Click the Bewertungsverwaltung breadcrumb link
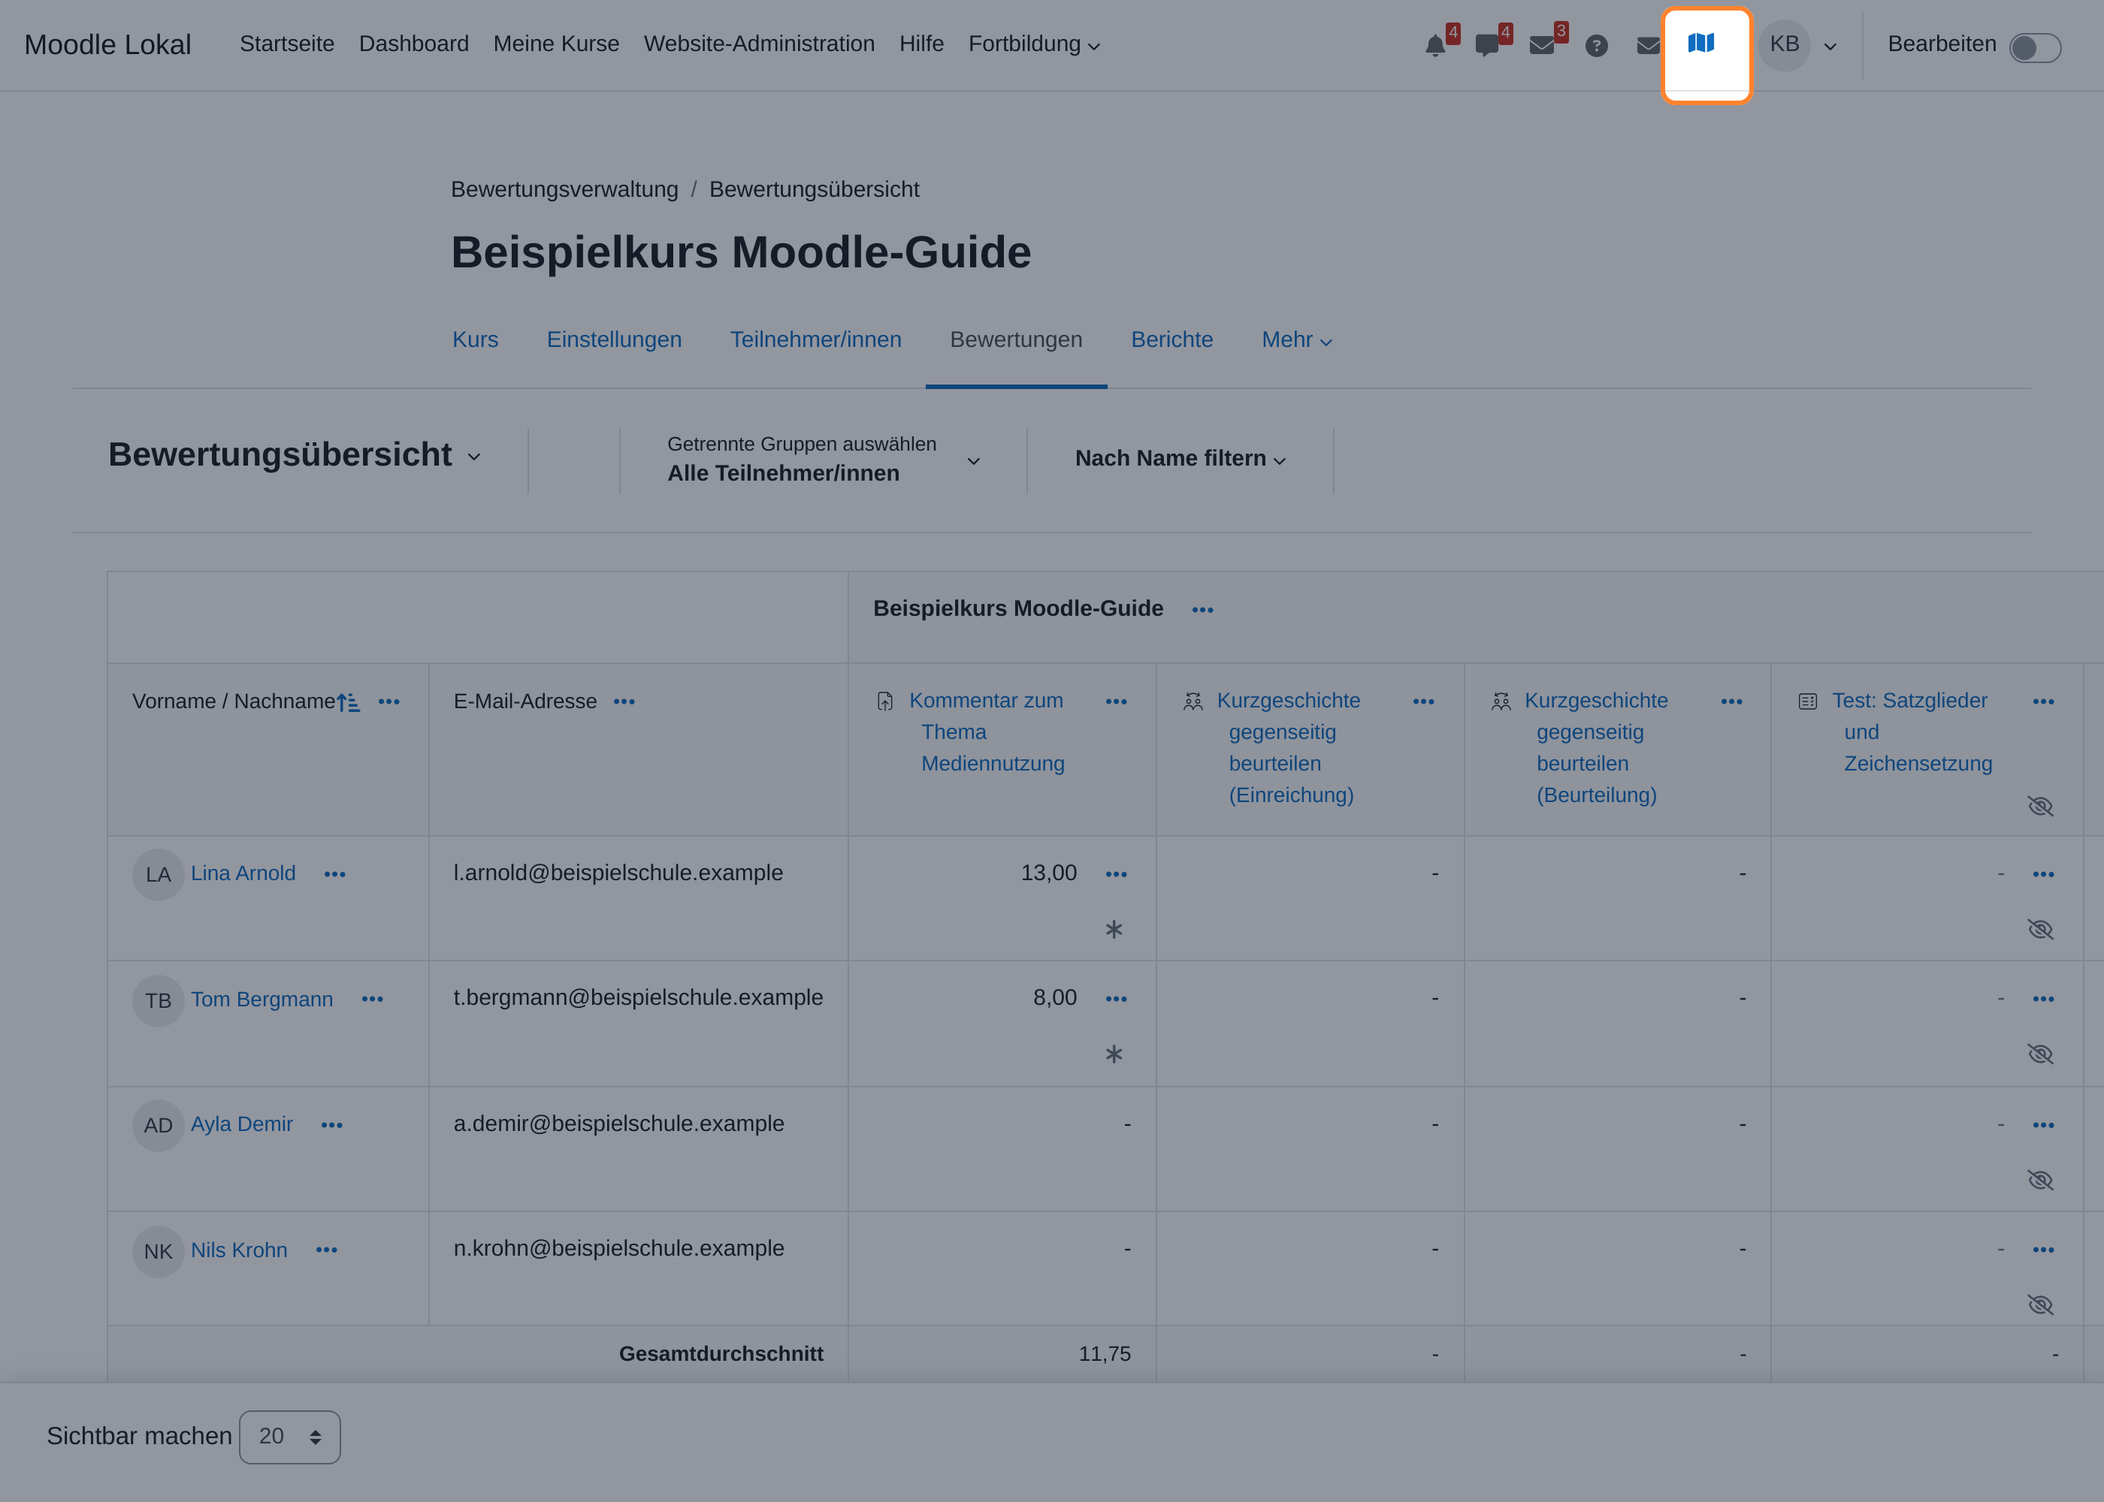Image resolution: width=2104 pixels, height=1502 pixels. (x=564, y=189)
